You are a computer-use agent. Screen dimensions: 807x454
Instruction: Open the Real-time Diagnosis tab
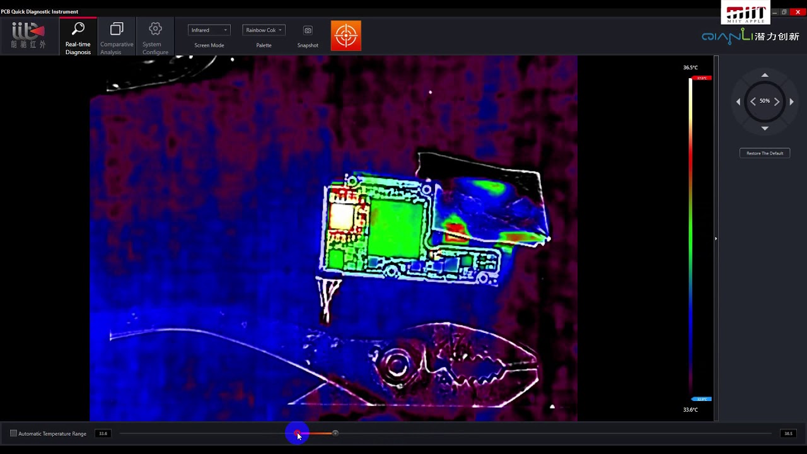(x=78, y=37)
